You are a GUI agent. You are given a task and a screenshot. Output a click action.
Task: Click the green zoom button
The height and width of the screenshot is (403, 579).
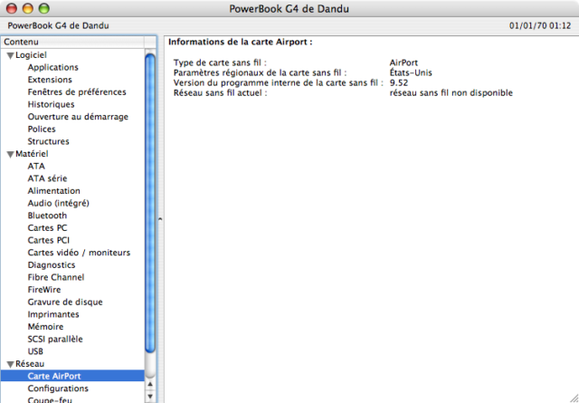[x=44, y=8]
